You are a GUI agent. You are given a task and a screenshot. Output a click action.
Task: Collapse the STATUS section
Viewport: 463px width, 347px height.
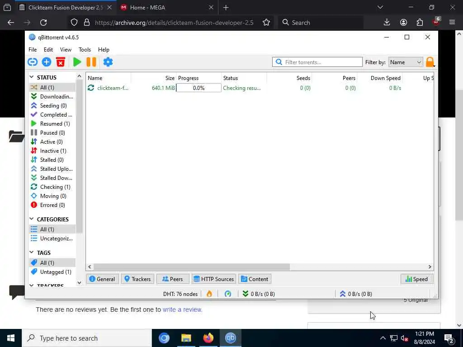click(32, 77)
